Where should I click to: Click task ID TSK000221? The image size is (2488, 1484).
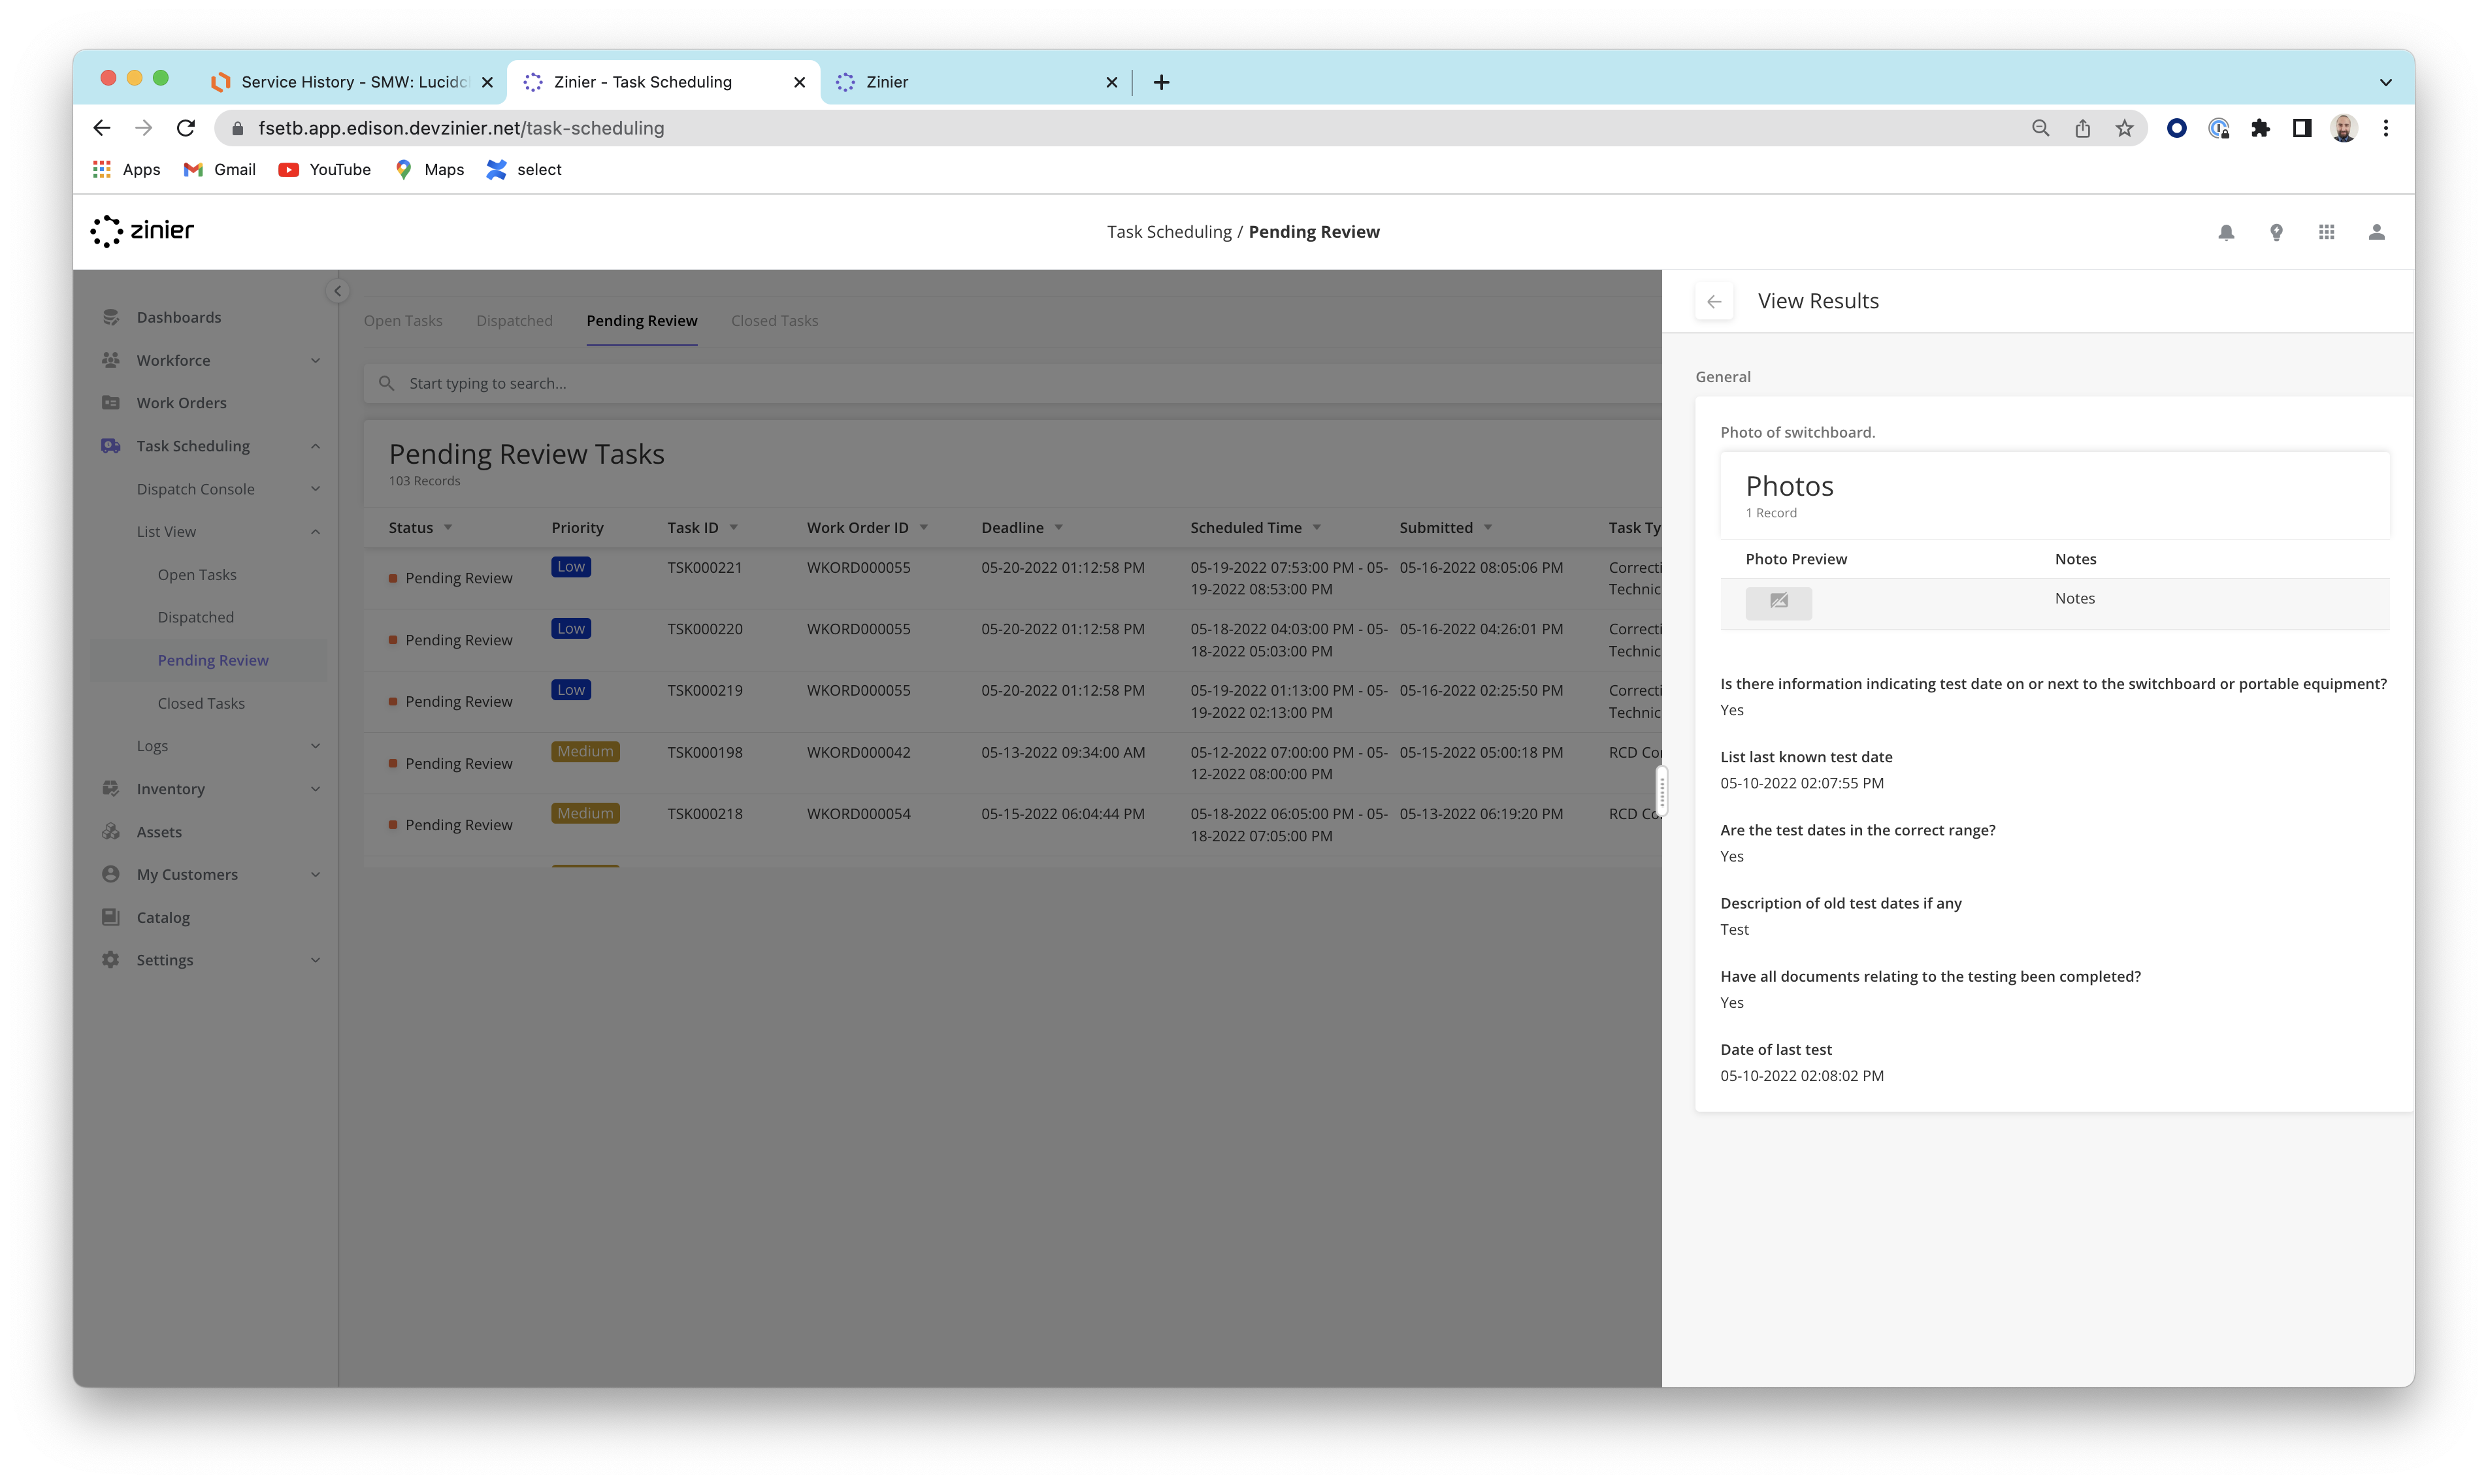click(x=705, y=567)
